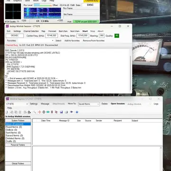Click Select next to Favorites
Image resolution: width=171 pixels, height=171 pixels.
58,41
